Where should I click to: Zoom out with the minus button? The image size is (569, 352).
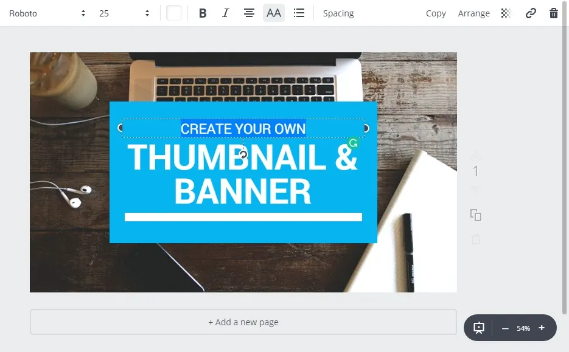pos(505,328)
